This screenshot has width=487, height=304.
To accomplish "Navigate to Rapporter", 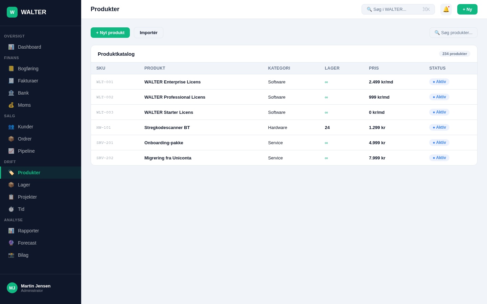I will coord(41,231).
